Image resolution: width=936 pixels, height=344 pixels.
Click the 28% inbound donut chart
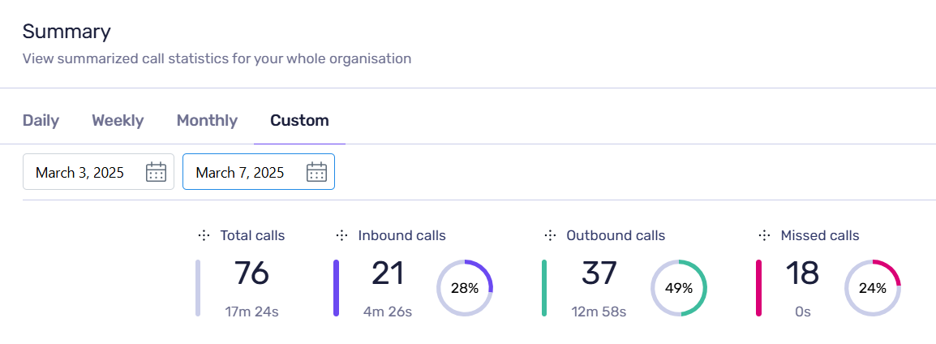tap(465, 288)
